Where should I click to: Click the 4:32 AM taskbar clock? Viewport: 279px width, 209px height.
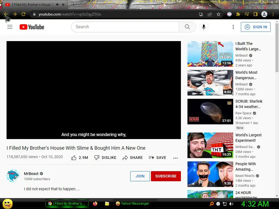click(255, 204)
